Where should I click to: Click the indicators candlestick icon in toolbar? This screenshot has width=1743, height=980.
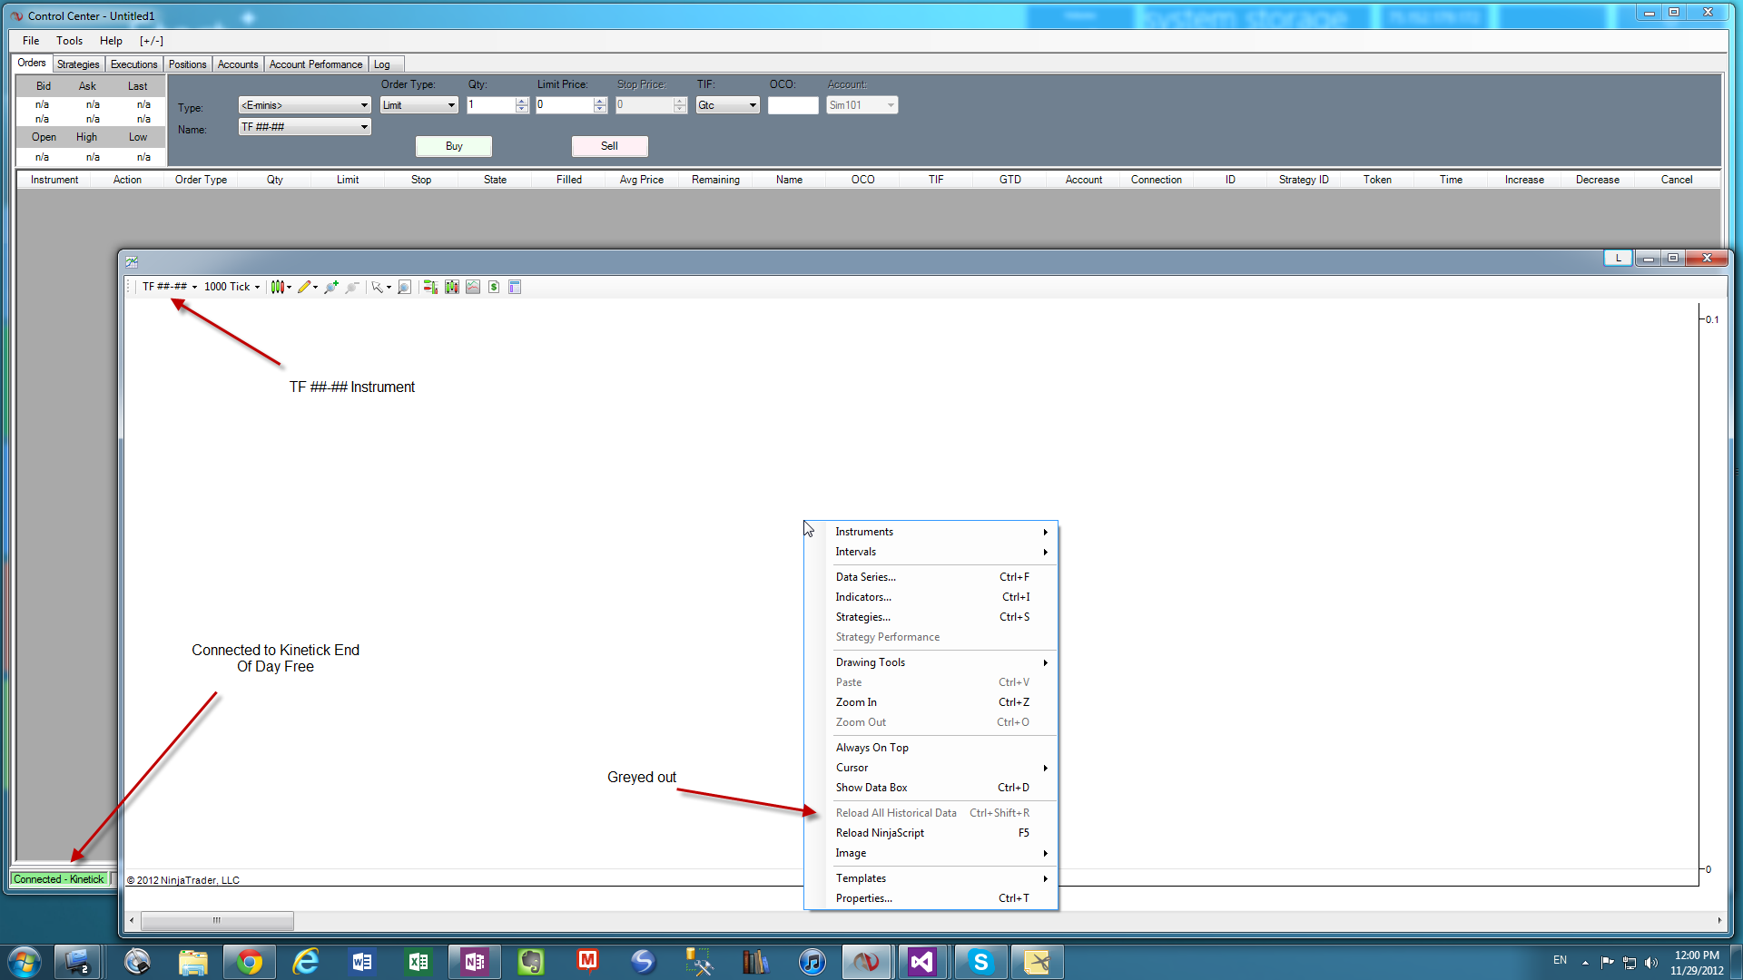point(452,287)
